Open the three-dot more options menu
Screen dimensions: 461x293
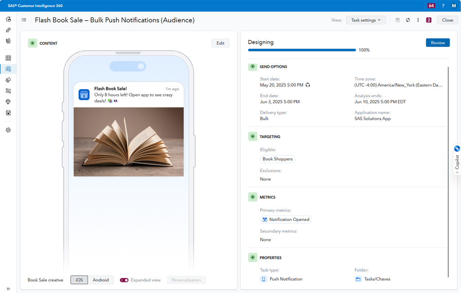tap(418, 20)
